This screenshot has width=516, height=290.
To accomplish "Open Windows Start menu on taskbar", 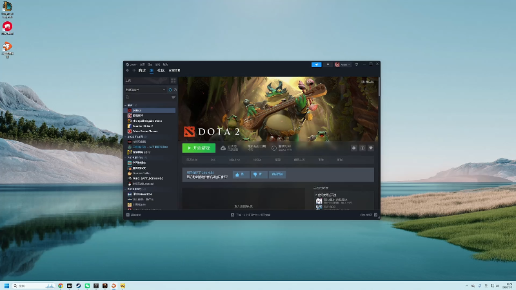I will (x=6, y=285).
